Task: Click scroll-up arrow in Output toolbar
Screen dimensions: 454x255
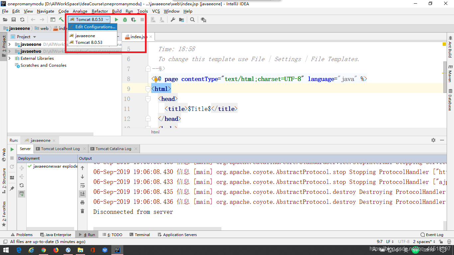Action: point(82,168)
